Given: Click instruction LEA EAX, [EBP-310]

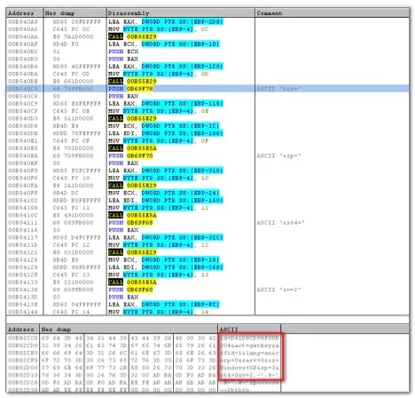Looking at the screenshot, I should point(166,171).
